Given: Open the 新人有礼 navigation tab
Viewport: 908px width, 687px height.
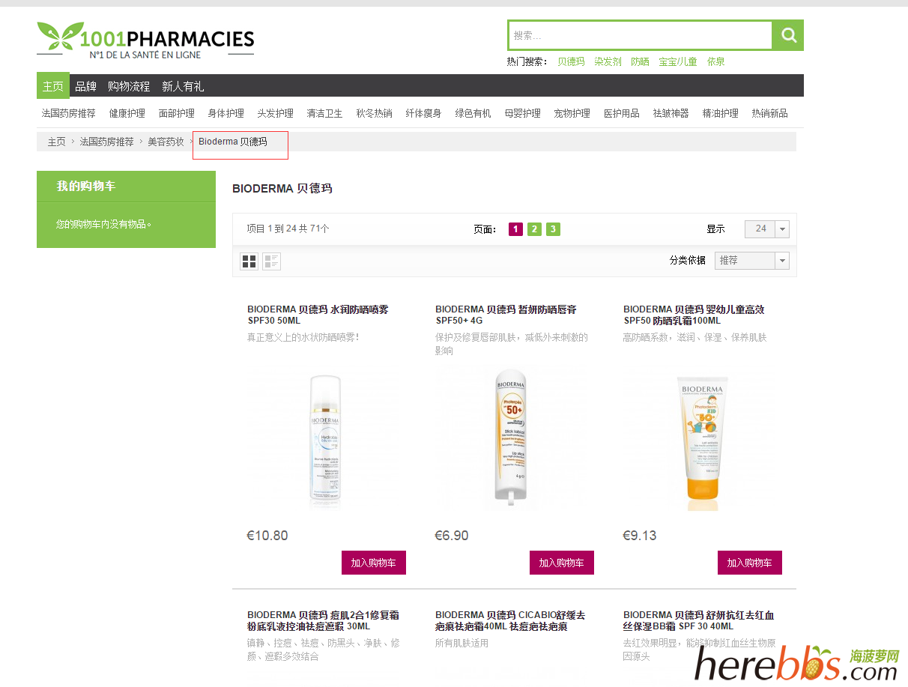Looking at the screenshot, I should pos(183,86).
